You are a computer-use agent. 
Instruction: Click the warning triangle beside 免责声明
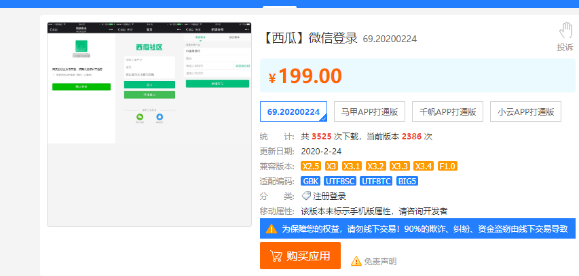tap(356, 261)
